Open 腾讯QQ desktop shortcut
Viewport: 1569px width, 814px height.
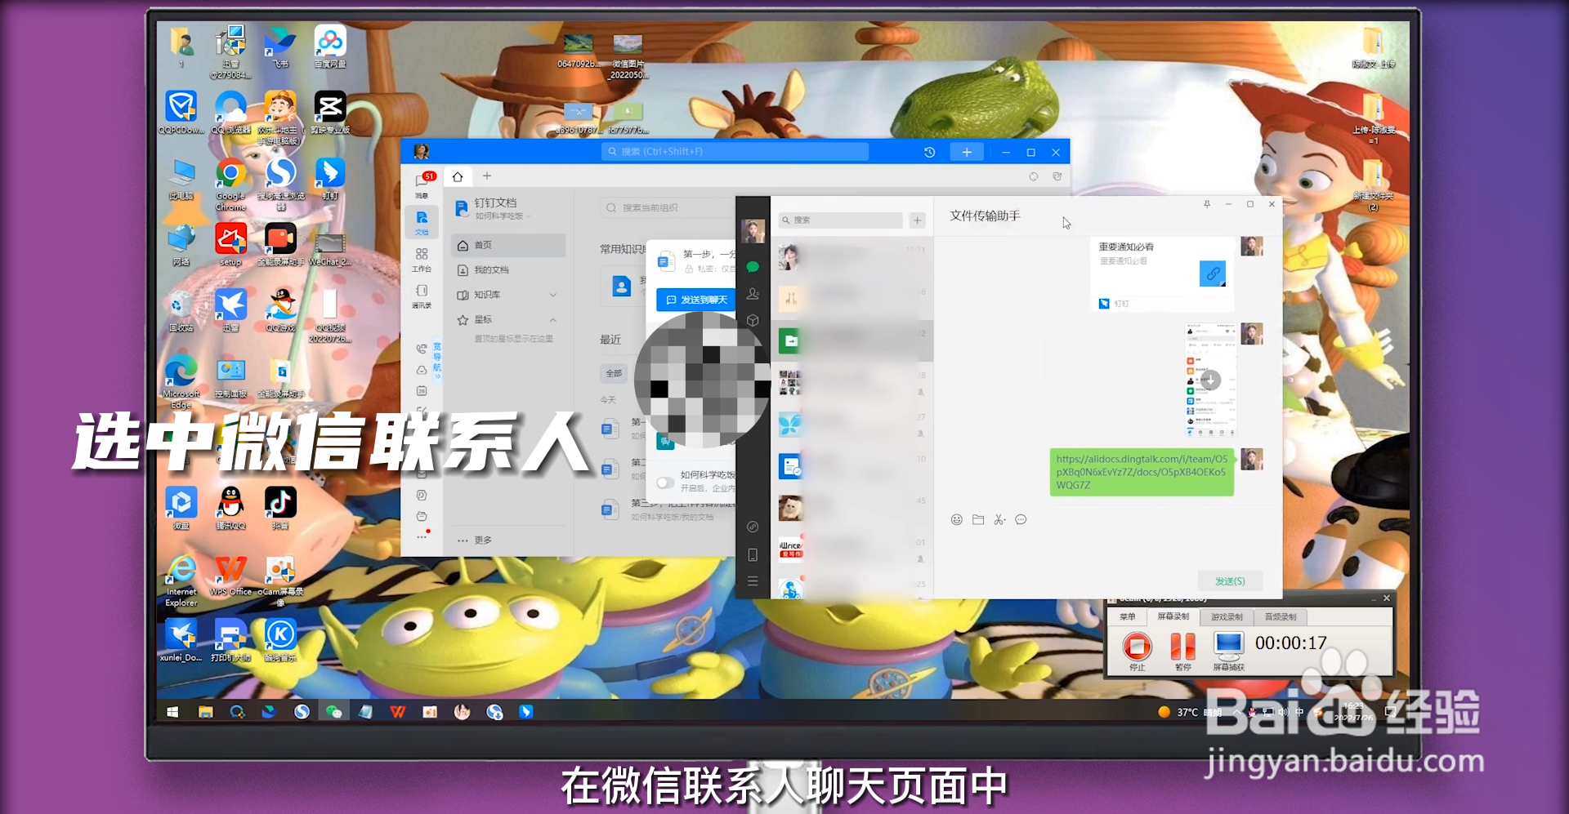coord(230,508)
